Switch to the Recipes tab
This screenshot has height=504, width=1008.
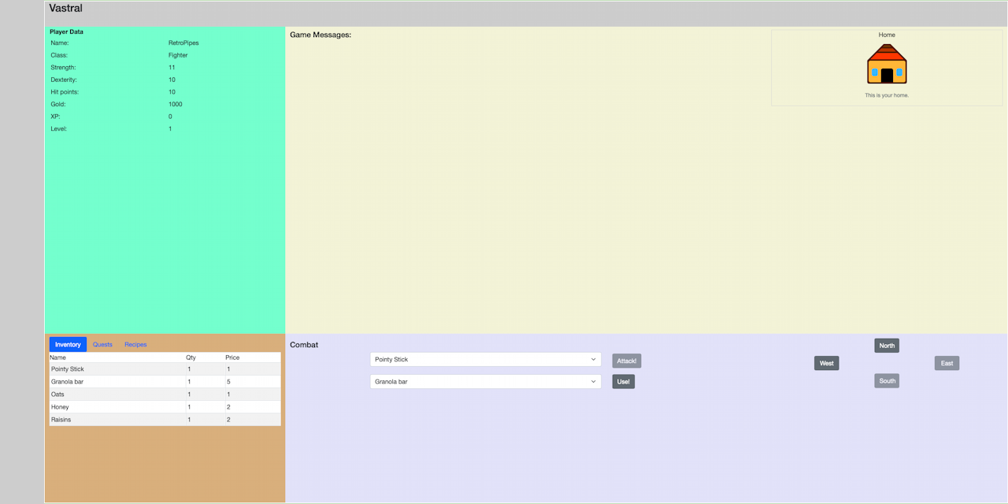coord(135,344)
